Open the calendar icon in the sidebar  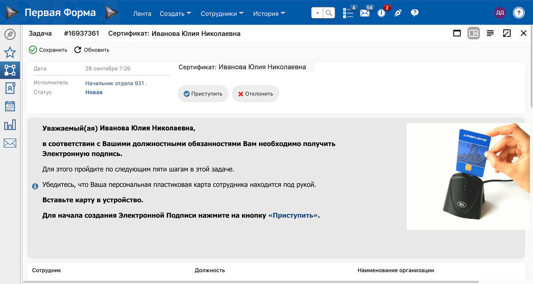pos(10,106)
